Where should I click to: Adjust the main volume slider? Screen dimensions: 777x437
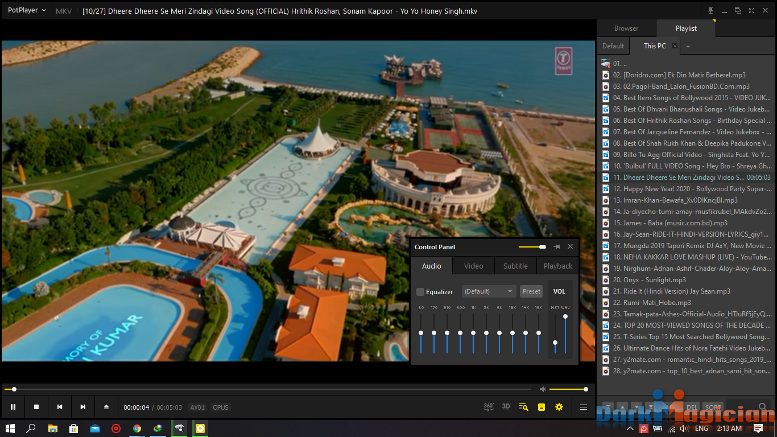coord(568,389)
